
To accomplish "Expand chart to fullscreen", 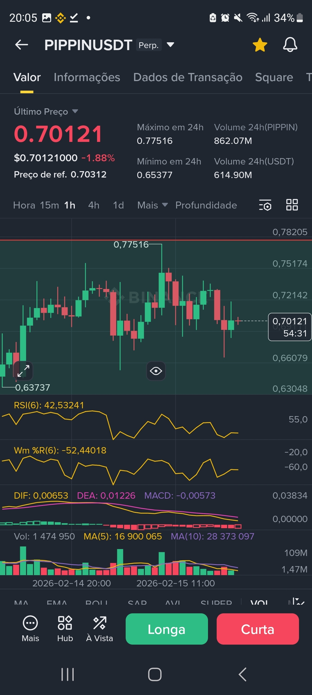I will (x=23, y=371).
